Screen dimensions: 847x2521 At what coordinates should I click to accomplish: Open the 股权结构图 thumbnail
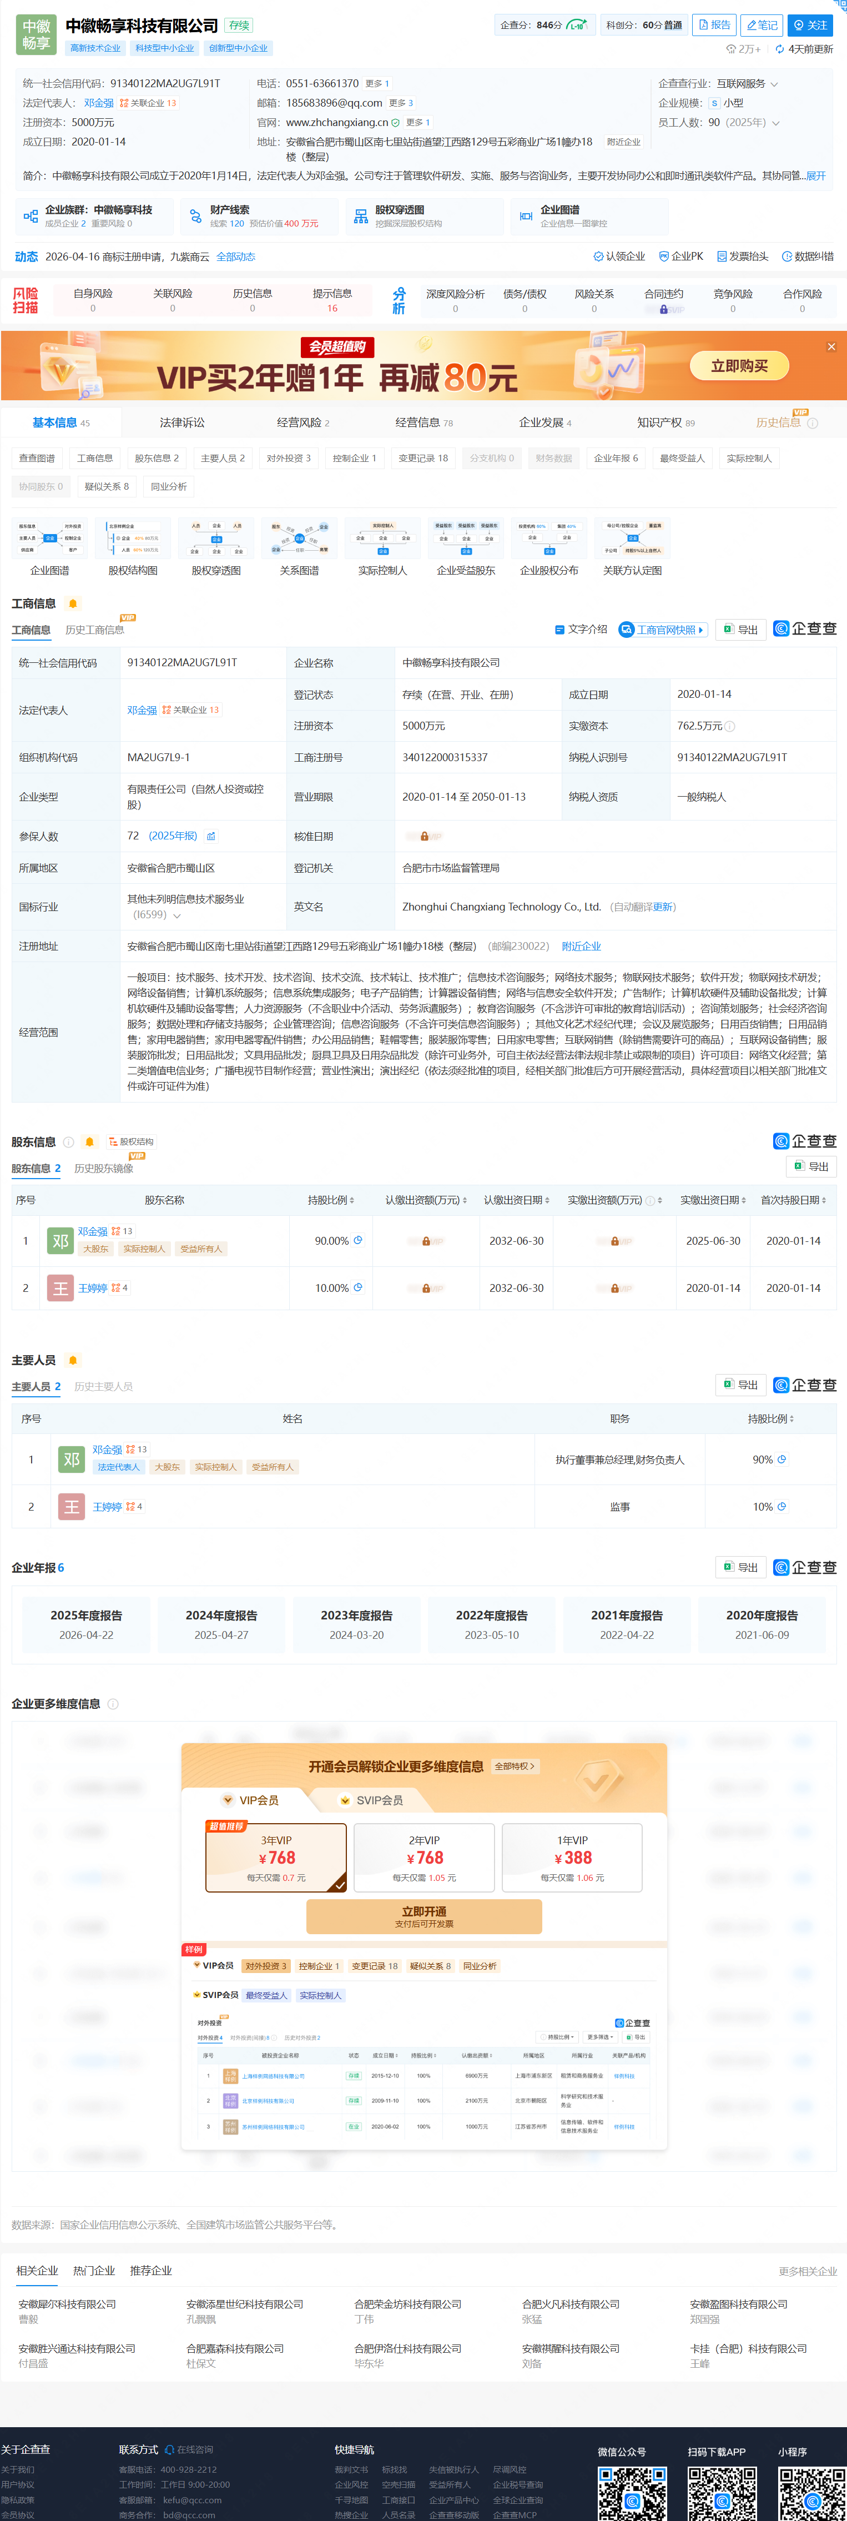[x=133, y=548]
